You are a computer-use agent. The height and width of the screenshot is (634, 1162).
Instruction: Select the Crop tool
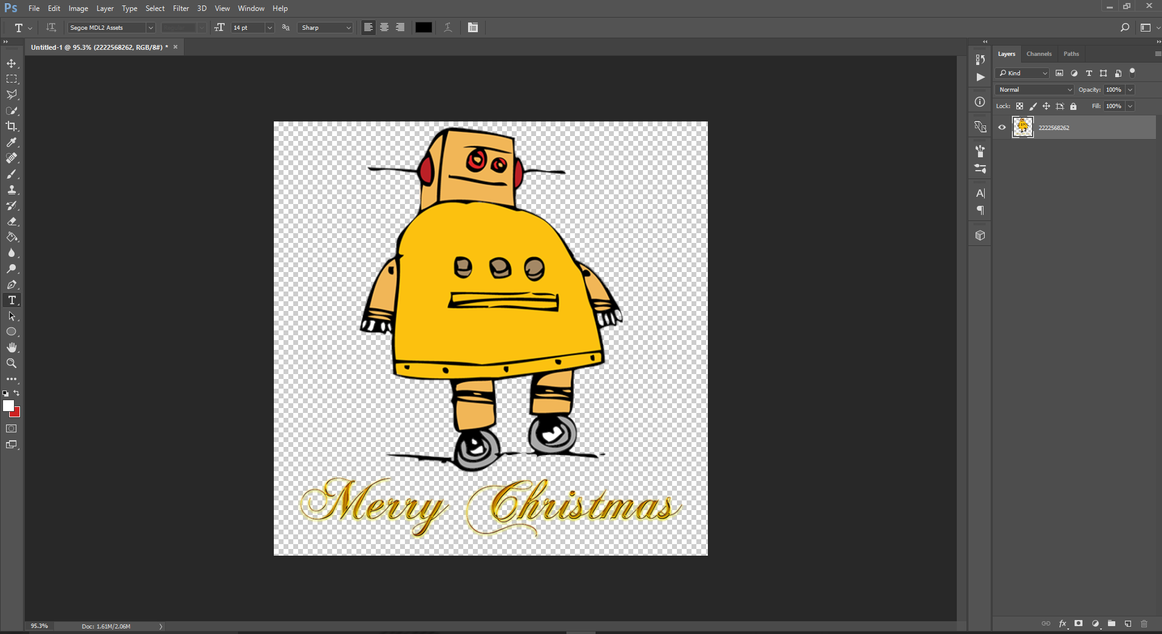12,126
